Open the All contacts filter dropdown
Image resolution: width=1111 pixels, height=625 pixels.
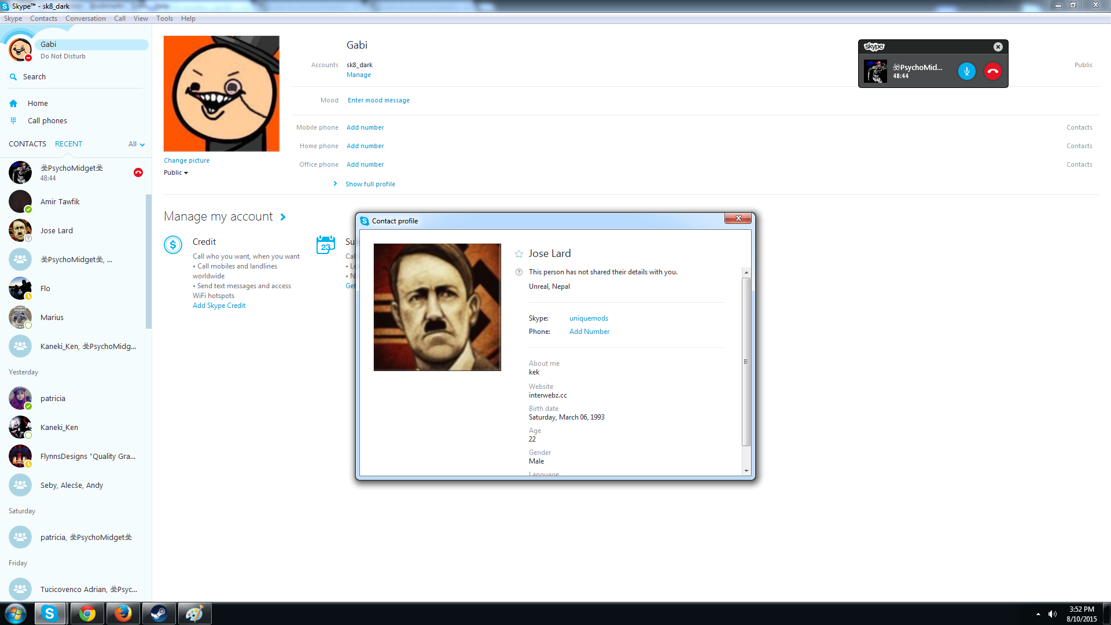coord(137,144)
